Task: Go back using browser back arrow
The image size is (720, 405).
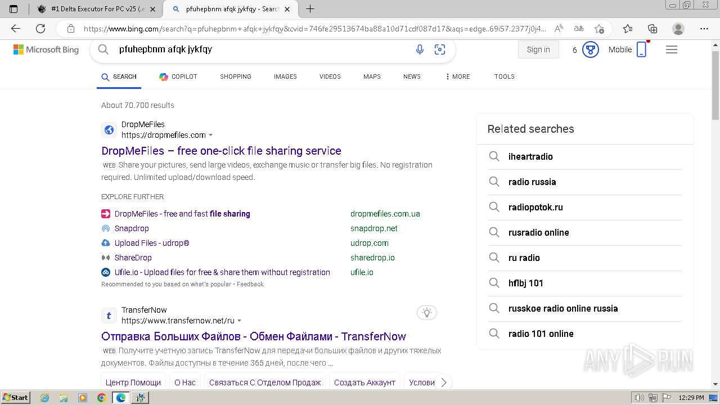Action: (x=16, y=29)
